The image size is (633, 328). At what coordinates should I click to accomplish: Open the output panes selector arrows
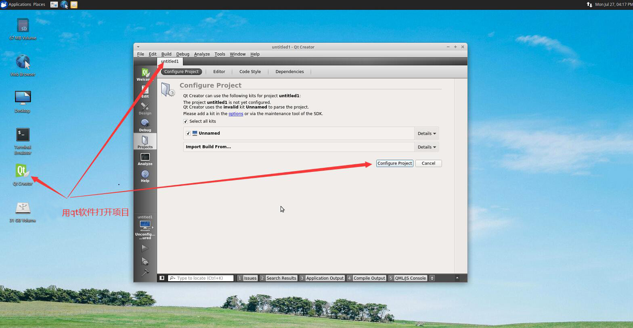click(432, 278)
